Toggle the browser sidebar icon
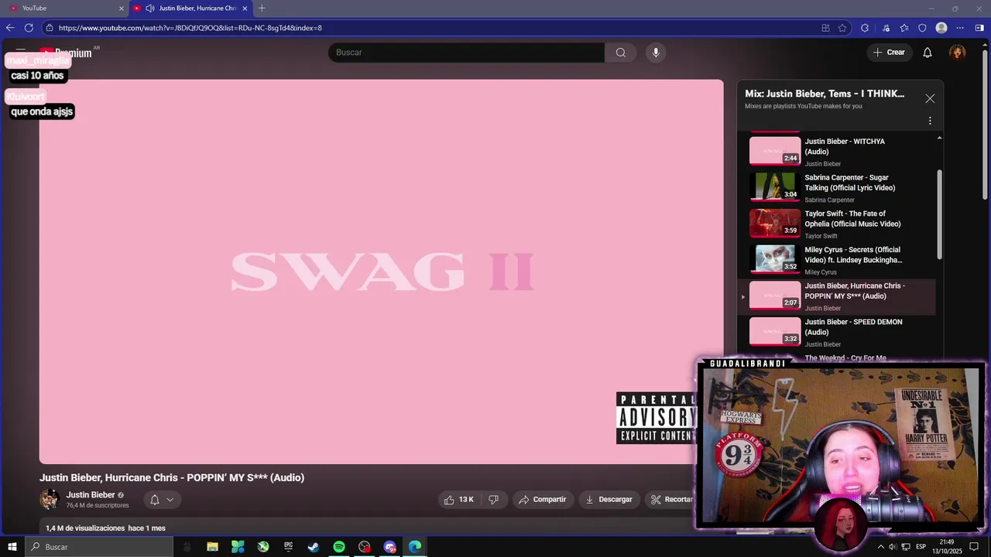This screenshot has width=991, height=557. pos(979,28)
